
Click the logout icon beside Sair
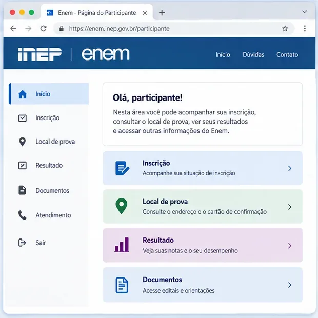click(22, 243)
